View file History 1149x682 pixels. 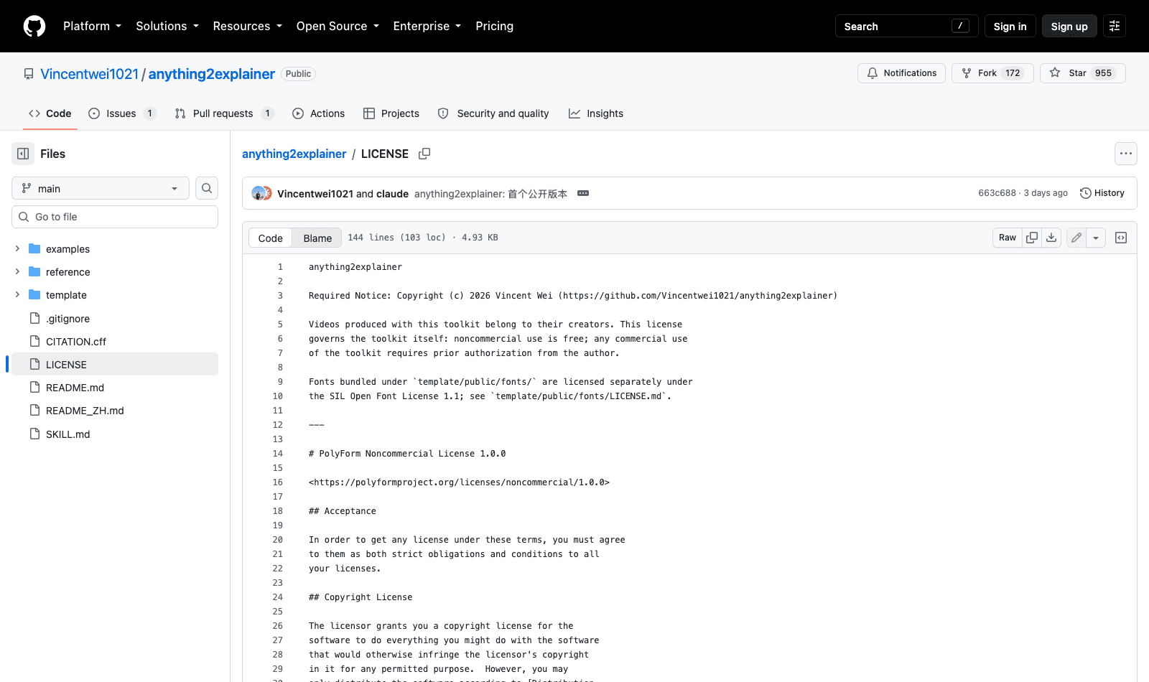pyautogui.click(x=1102, y=193)
